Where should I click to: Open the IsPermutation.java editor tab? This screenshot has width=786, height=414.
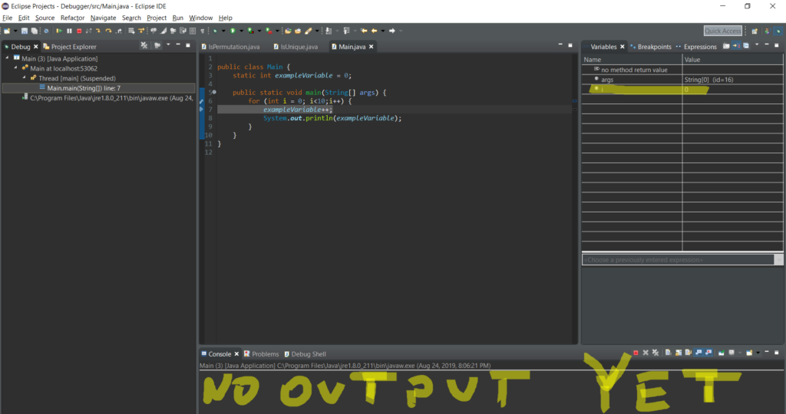tap(233, 47)
